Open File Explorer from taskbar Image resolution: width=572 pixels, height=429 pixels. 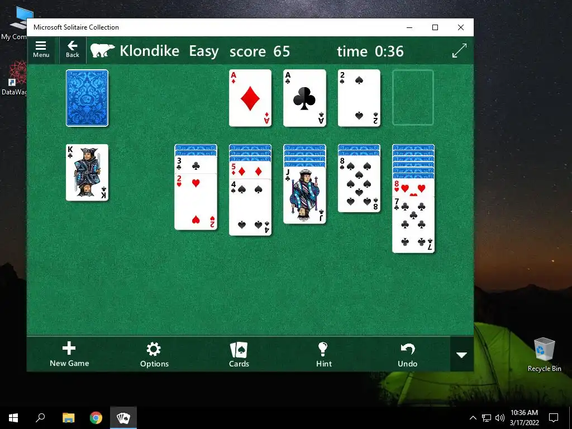click(x=68, y=418)
